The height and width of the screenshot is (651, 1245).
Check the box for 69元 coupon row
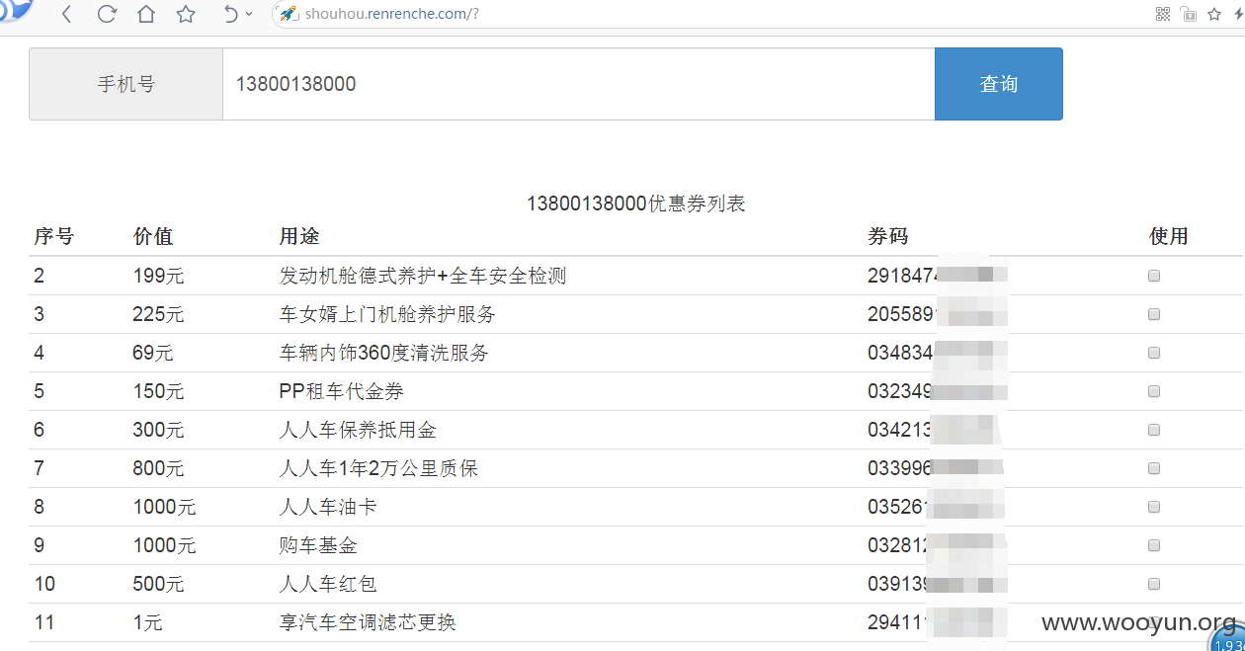(1154, 353)
